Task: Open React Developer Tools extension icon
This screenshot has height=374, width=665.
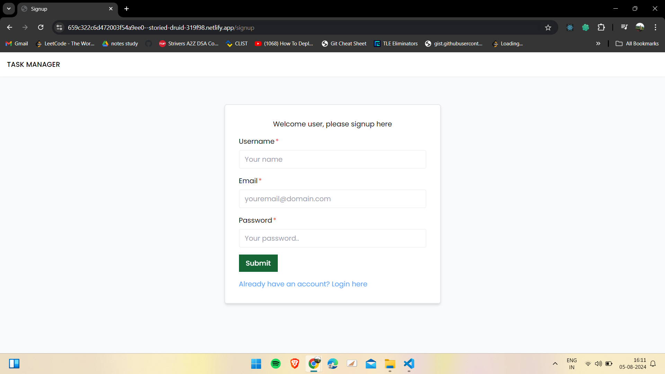Action: click(570, 27)
